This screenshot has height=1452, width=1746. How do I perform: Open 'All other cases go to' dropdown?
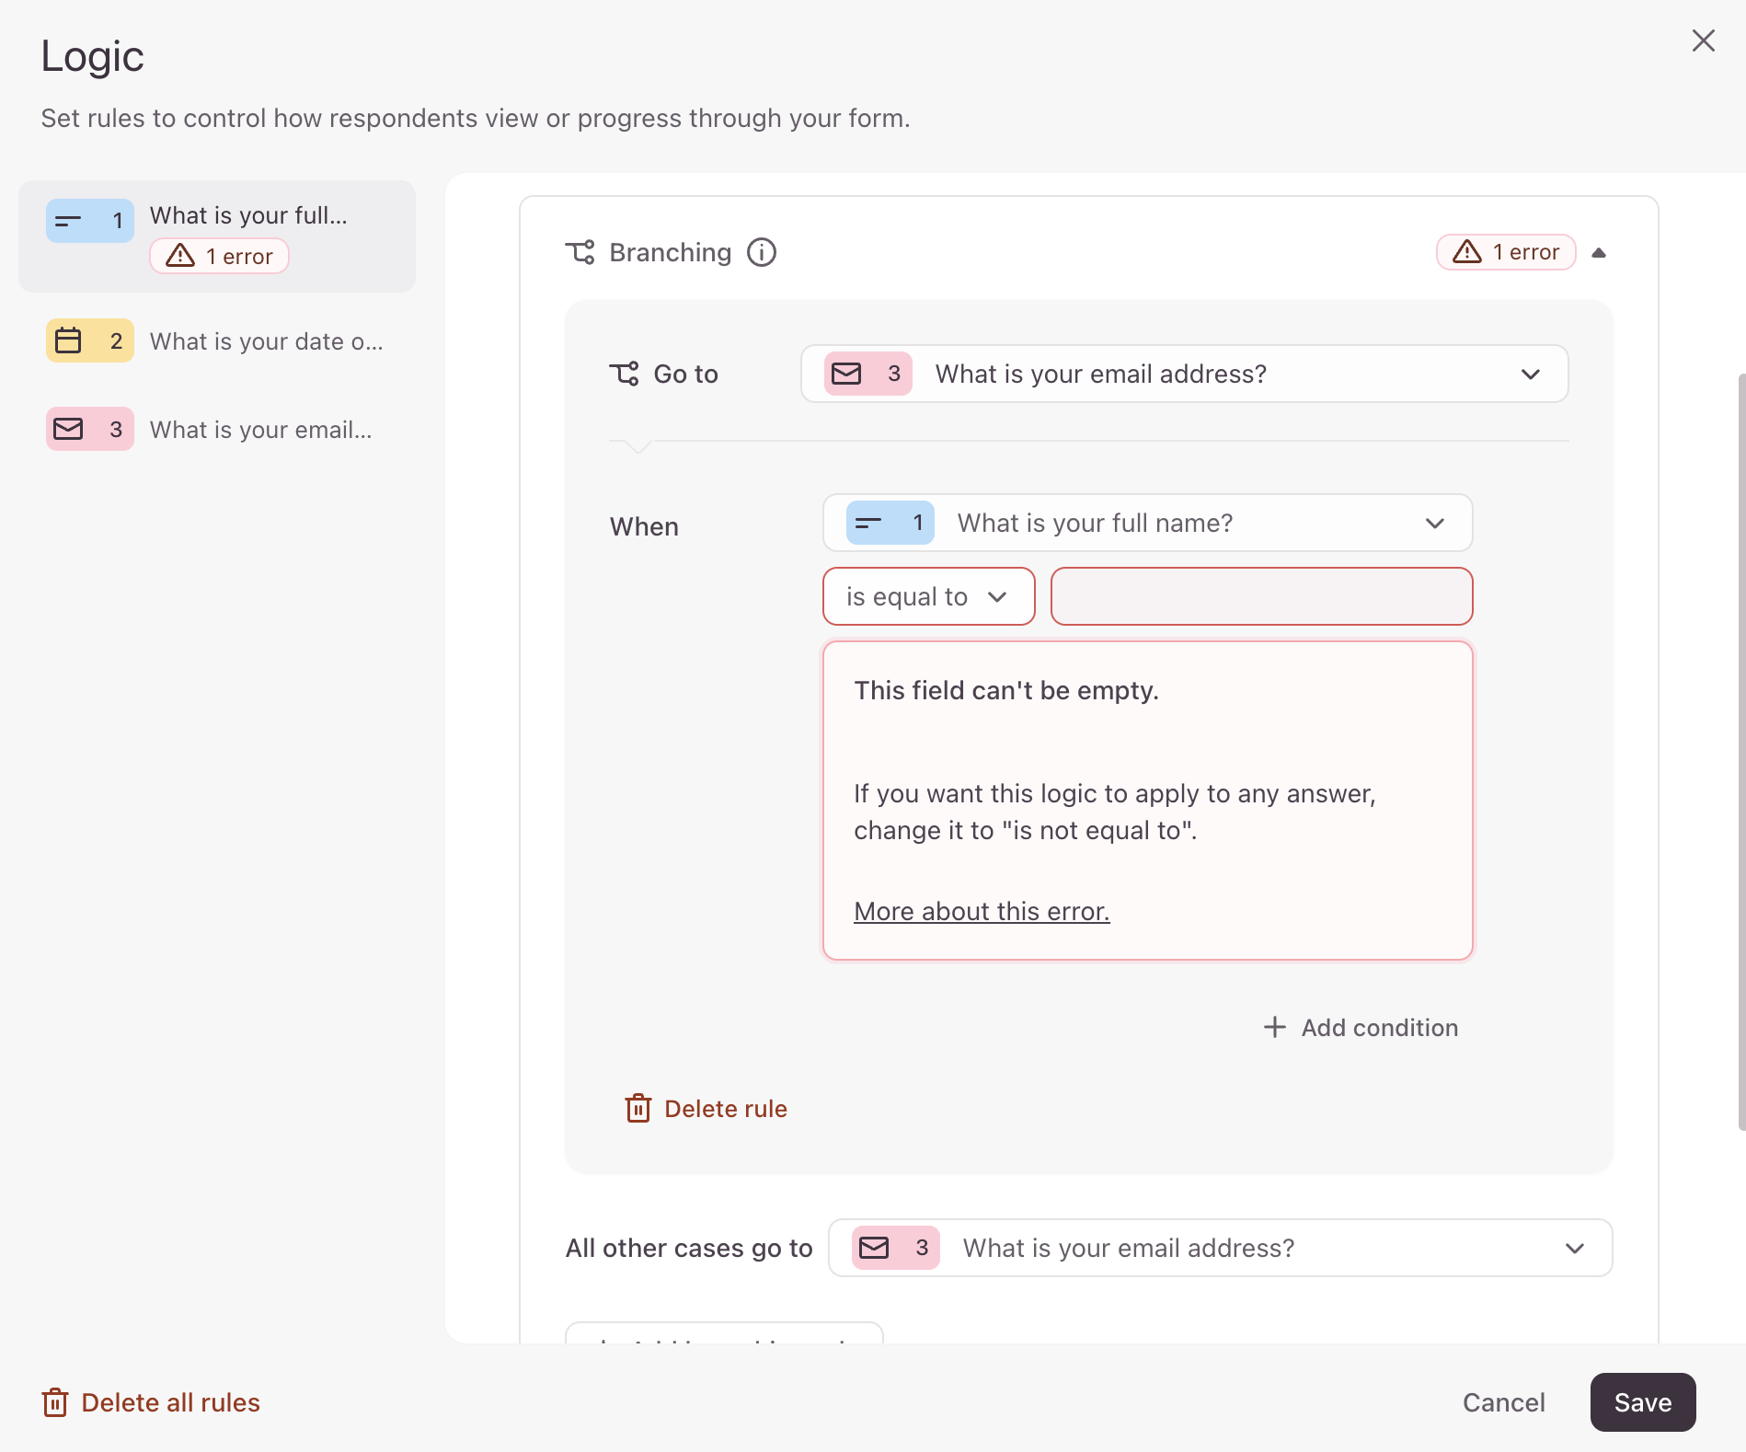click(1221, 1248)
